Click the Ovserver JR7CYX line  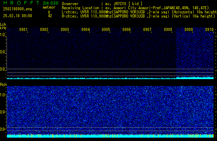point(102,4)
